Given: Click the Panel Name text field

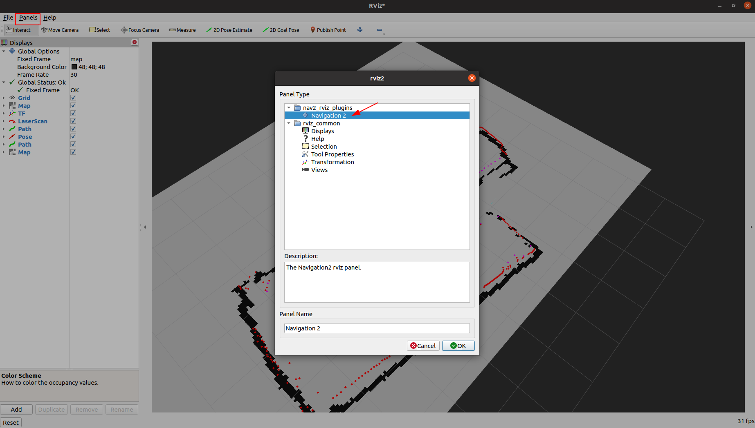Looking at the screenshot, I should [376, 328].
